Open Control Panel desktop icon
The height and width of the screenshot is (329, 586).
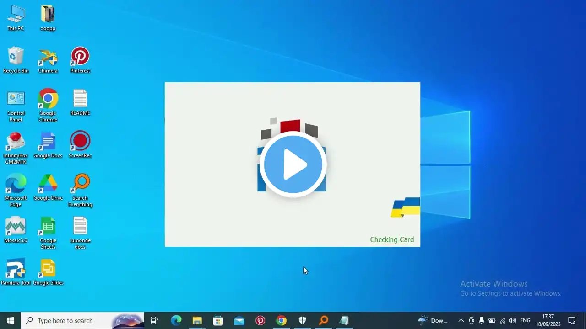click(x=16, y=106)
